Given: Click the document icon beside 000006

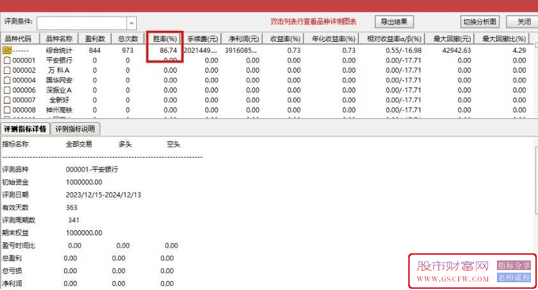Looking at the screenshot, I should tap(7, 91).
